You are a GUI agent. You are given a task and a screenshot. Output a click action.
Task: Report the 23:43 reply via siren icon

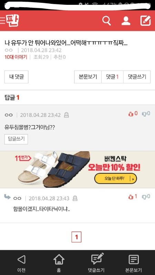point(75,198)
